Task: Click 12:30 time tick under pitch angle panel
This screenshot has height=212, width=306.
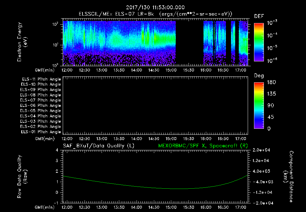Action: [x=84, y=139]
